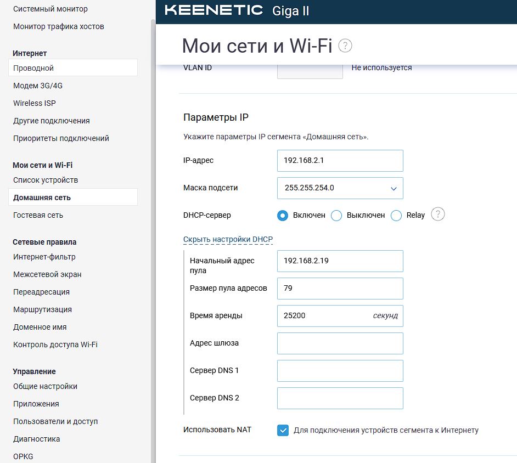
Task: Collapse DHCP settings via Скрыть настройки DHCP
Action: [228, 239]
